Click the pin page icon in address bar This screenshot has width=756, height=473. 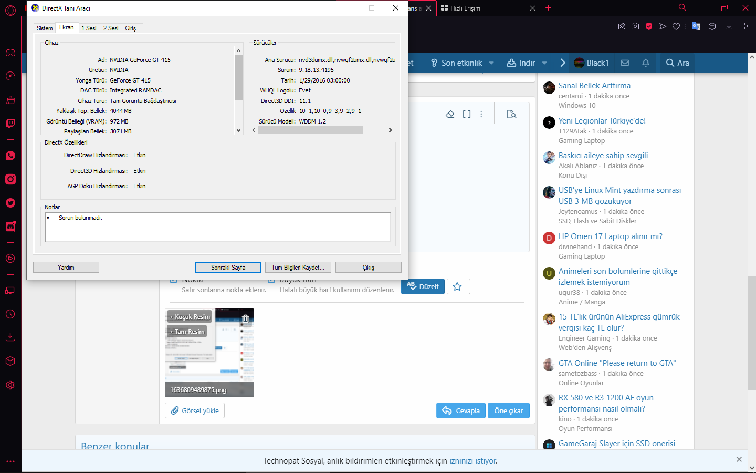pyautogui.click(x=622, y=26)
